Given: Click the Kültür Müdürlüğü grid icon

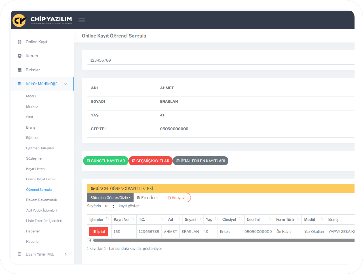Looking at the screenshot, I should click(x=20, y=84).
